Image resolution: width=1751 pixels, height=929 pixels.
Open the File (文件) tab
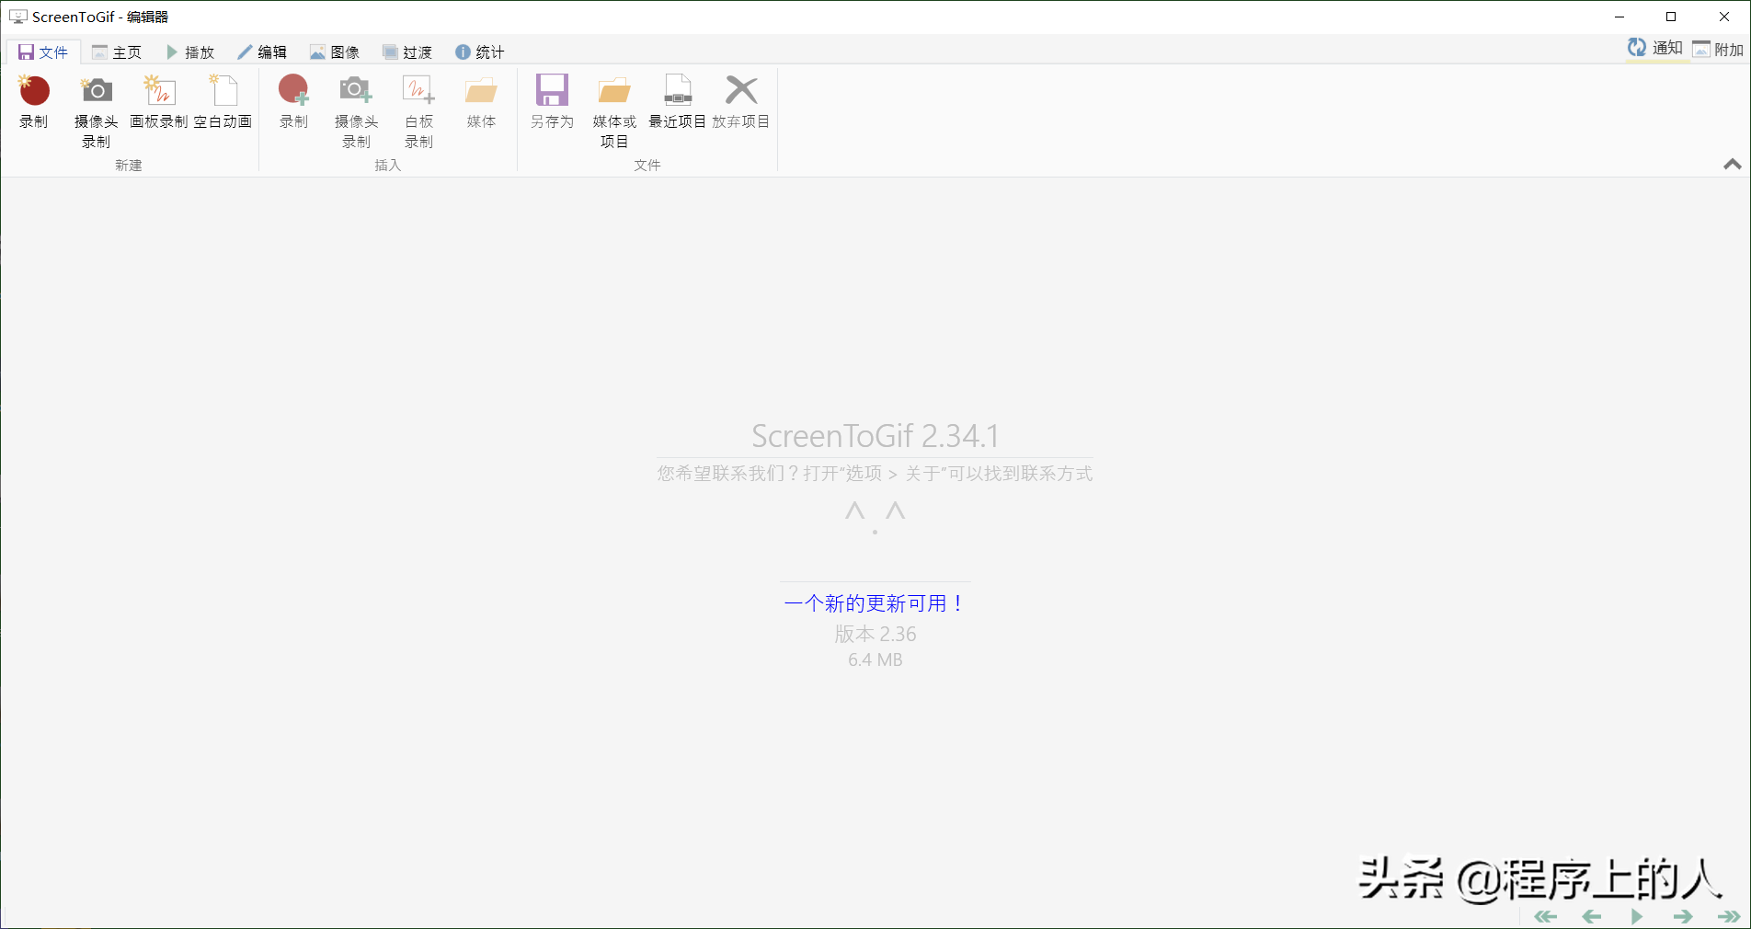pos(43,52)
